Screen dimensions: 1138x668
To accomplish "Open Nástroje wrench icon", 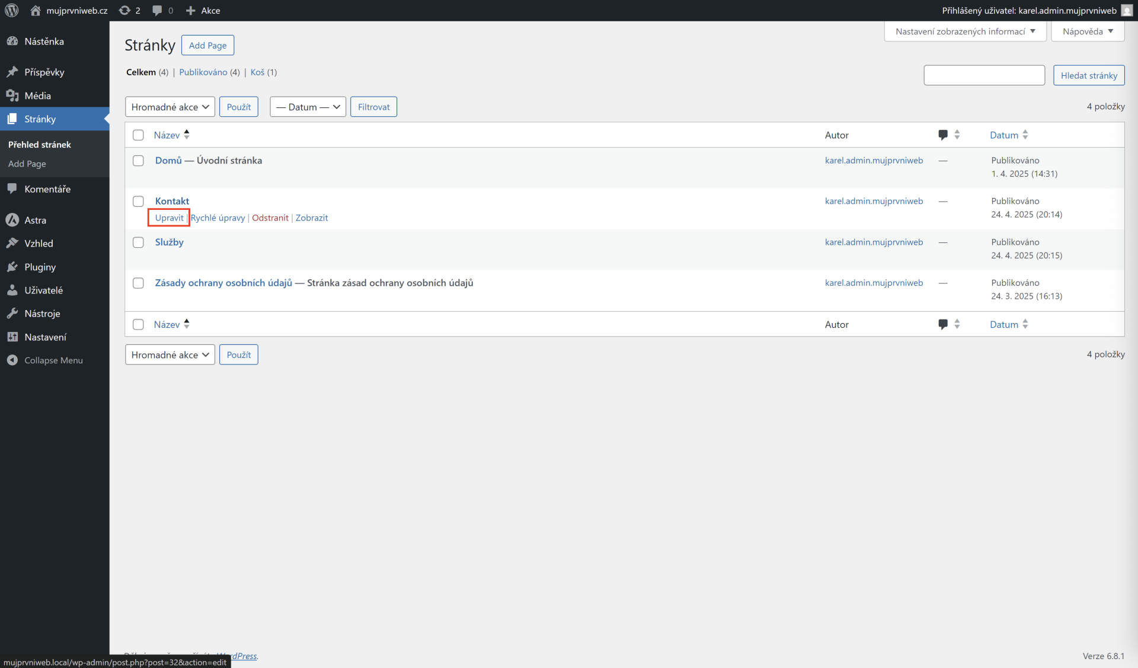I will pyautogui.click(x=12, y=314).
